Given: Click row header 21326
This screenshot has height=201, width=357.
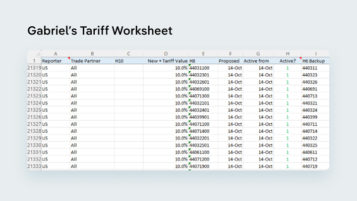Looking at the screenshot, I should pyautogui.click(x=34, y=117).
